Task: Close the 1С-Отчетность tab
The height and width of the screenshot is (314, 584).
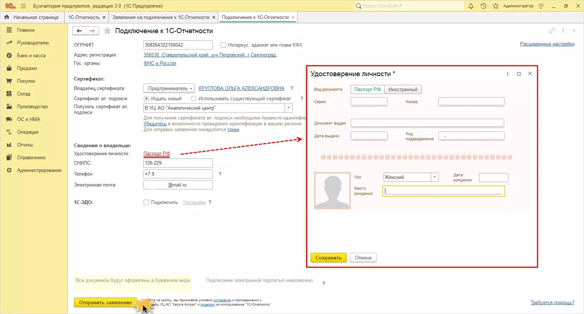Action: pyautogui.click(x=104, y=17)
